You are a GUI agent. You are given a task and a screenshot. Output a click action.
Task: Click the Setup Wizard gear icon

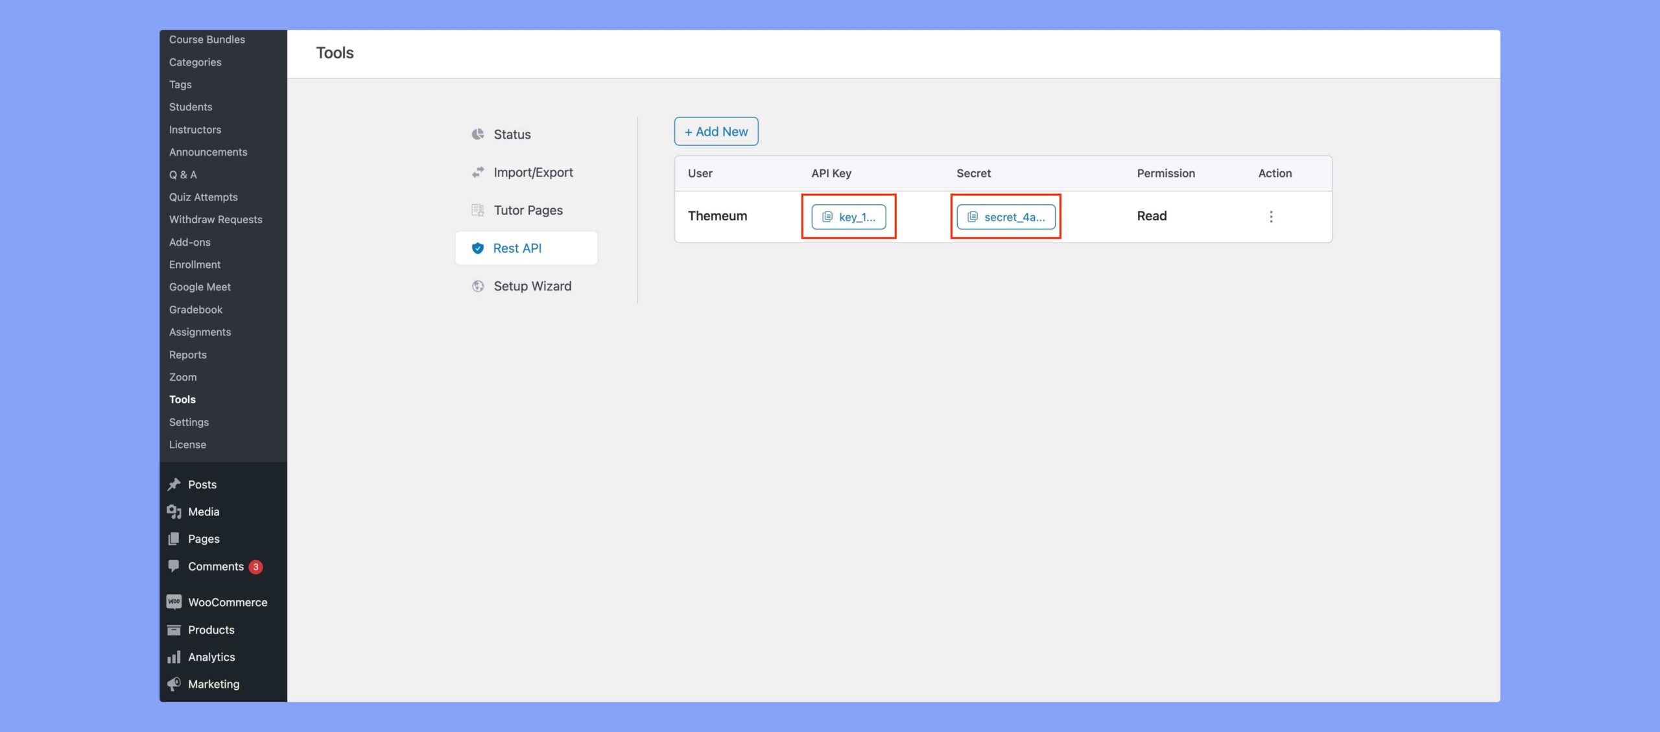click(x=477, y=287)
